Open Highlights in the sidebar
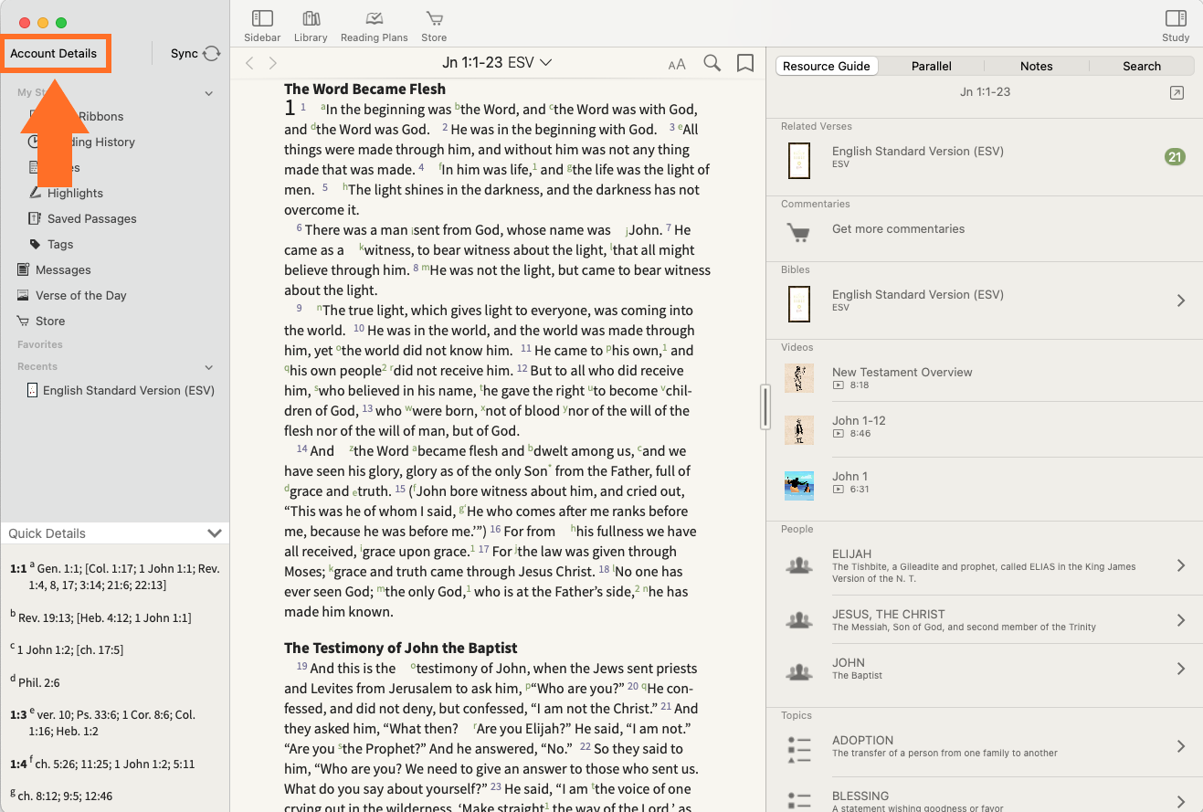Screen dimensions: 1203x812 (x=75, y=193)
